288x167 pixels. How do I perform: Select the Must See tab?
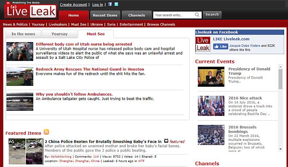96,34
